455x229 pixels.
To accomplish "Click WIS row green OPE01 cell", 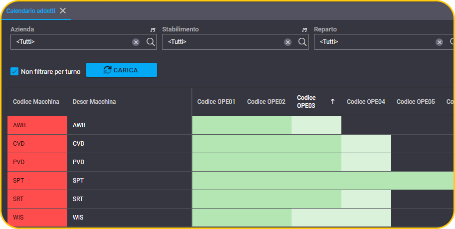I will coord(217,218).
